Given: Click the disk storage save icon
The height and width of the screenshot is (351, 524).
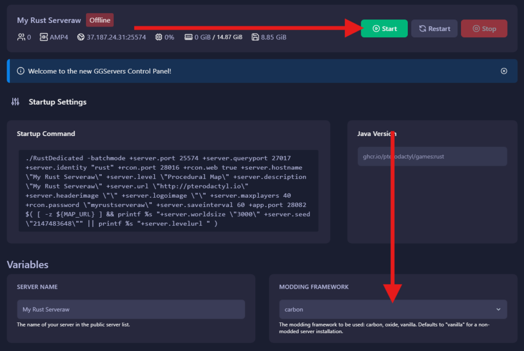Looking at the screenshot, I should click(x=255, y=37).
